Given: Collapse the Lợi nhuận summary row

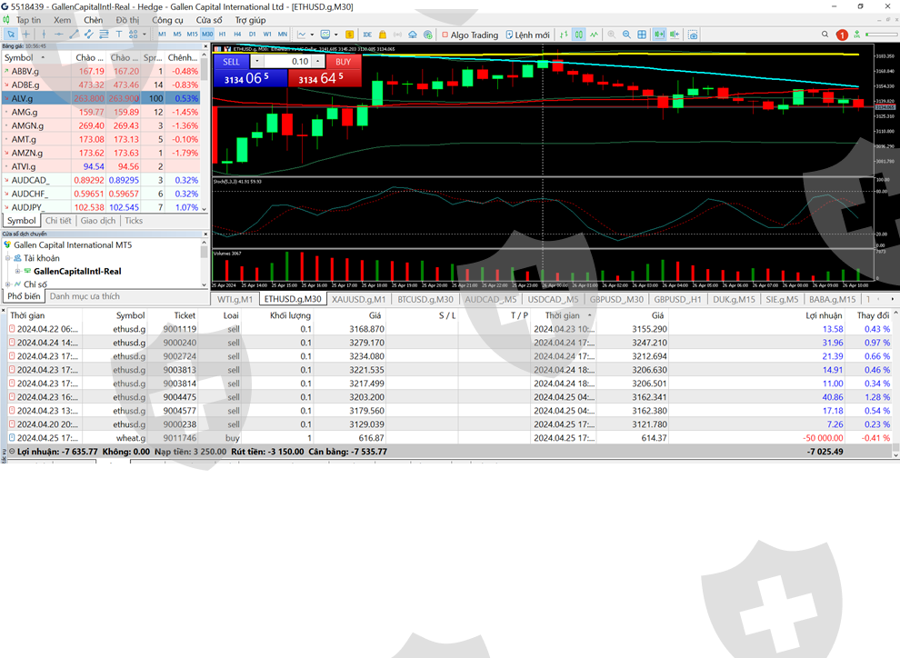Looking at the screenshot, I should pos(12,452).
